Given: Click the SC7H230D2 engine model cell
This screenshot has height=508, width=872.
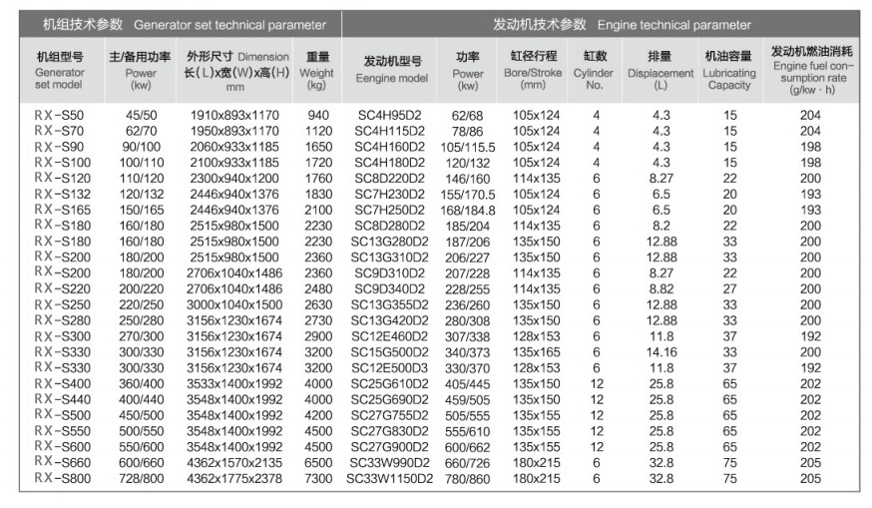Looking at the screenshot, I should tap(389, 195).
